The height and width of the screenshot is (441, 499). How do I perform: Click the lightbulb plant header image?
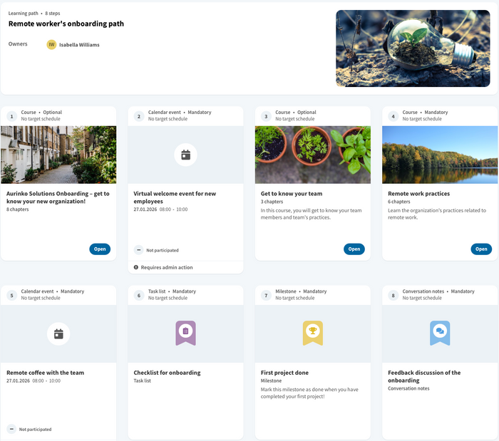(x=413, y=48)
